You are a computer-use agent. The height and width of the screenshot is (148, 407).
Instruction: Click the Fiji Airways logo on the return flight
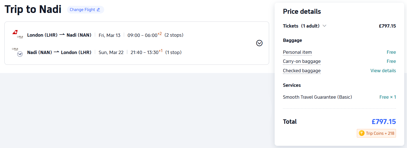tap(15, 49)
